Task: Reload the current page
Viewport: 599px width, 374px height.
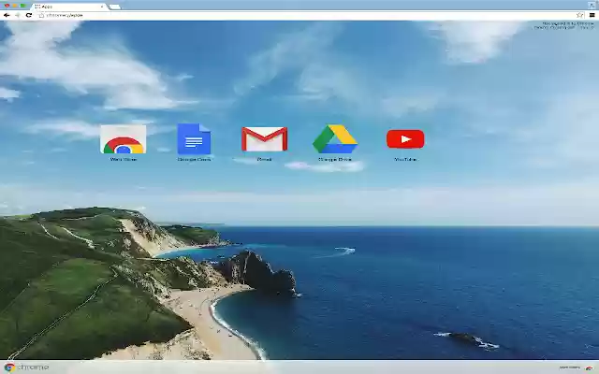Action: tap(29, 15)
